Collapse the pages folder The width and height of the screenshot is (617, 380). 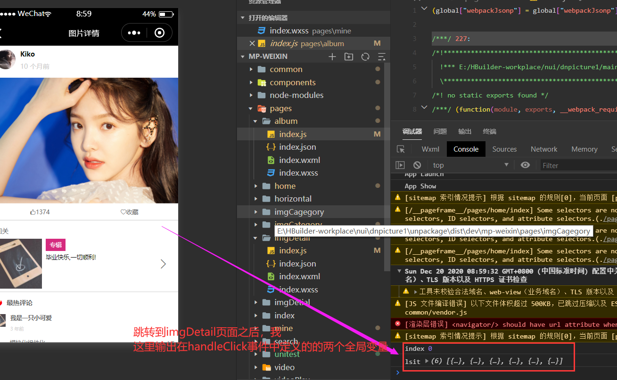pos(251,108)
